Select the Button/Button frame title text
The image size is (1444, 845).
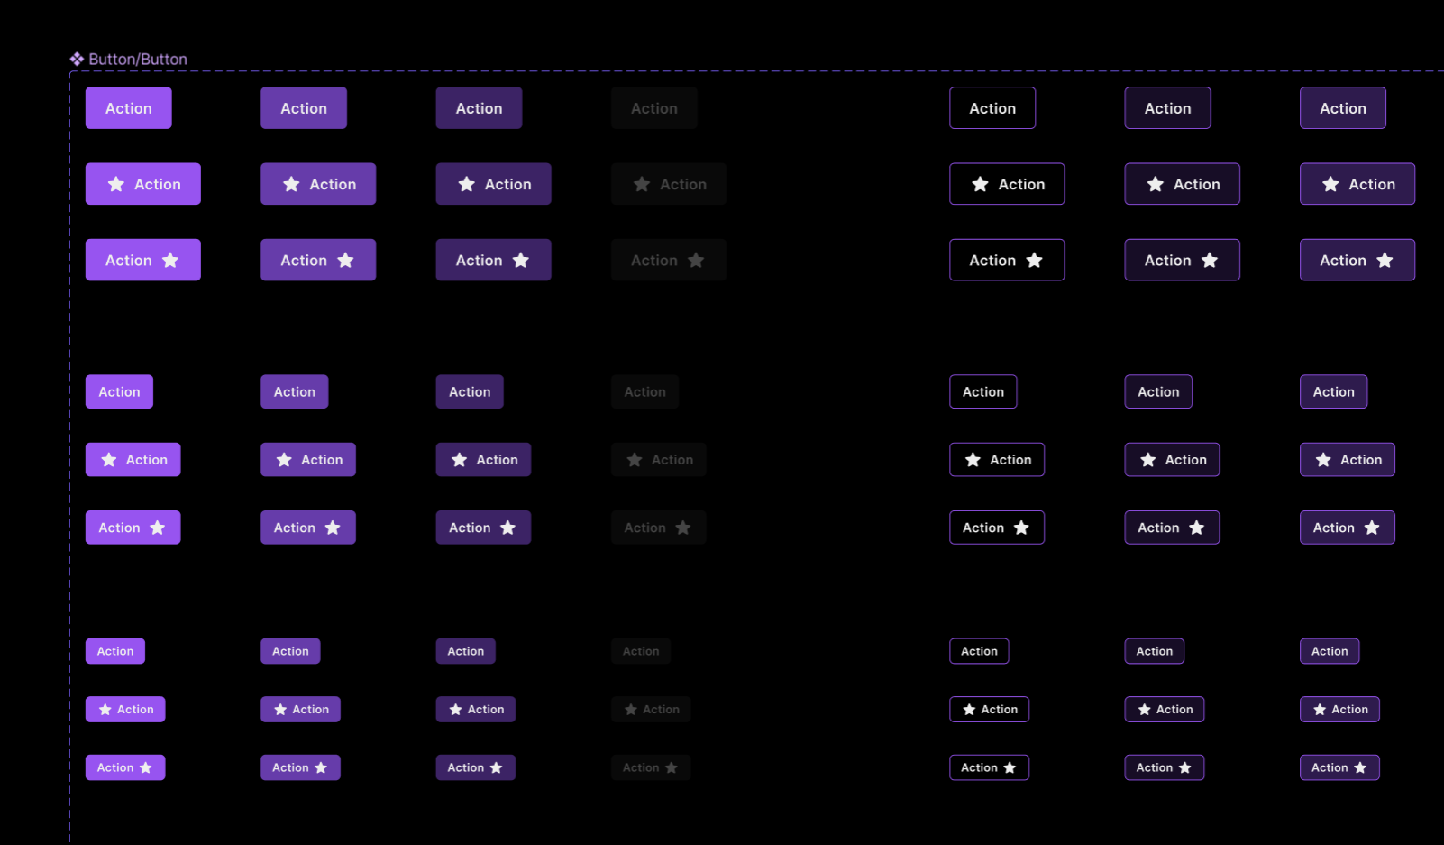tap(138, 60)
